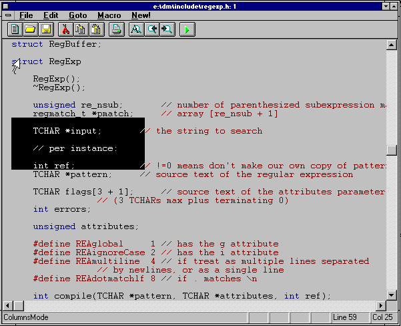Click the New file toolbar icon
This screenshot has height=326, width=401.
point(15,29)
